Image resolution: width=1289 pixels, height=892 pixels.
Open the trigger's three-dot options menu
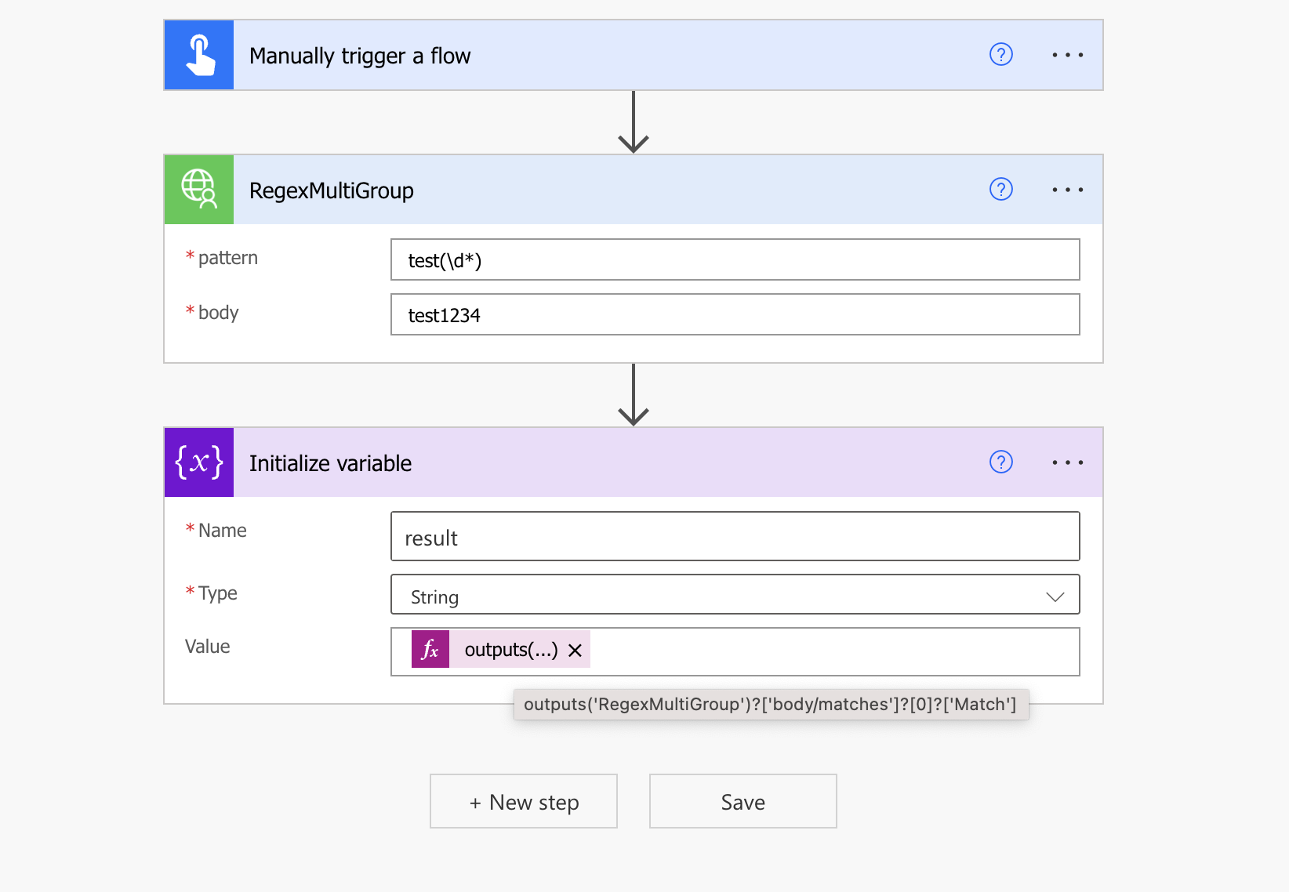1067,55
